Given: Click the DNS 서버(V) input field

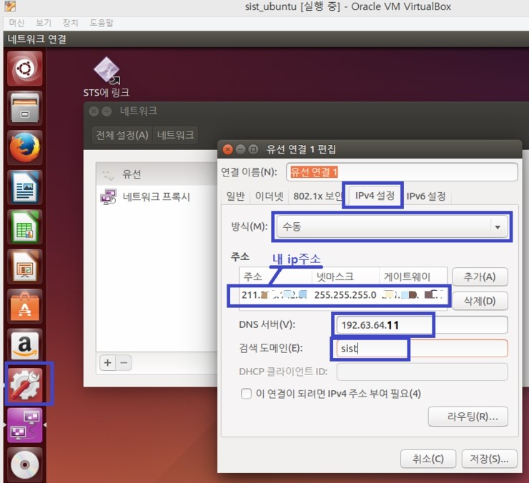Looking at the screenshot, I should (x=421, y=325).
